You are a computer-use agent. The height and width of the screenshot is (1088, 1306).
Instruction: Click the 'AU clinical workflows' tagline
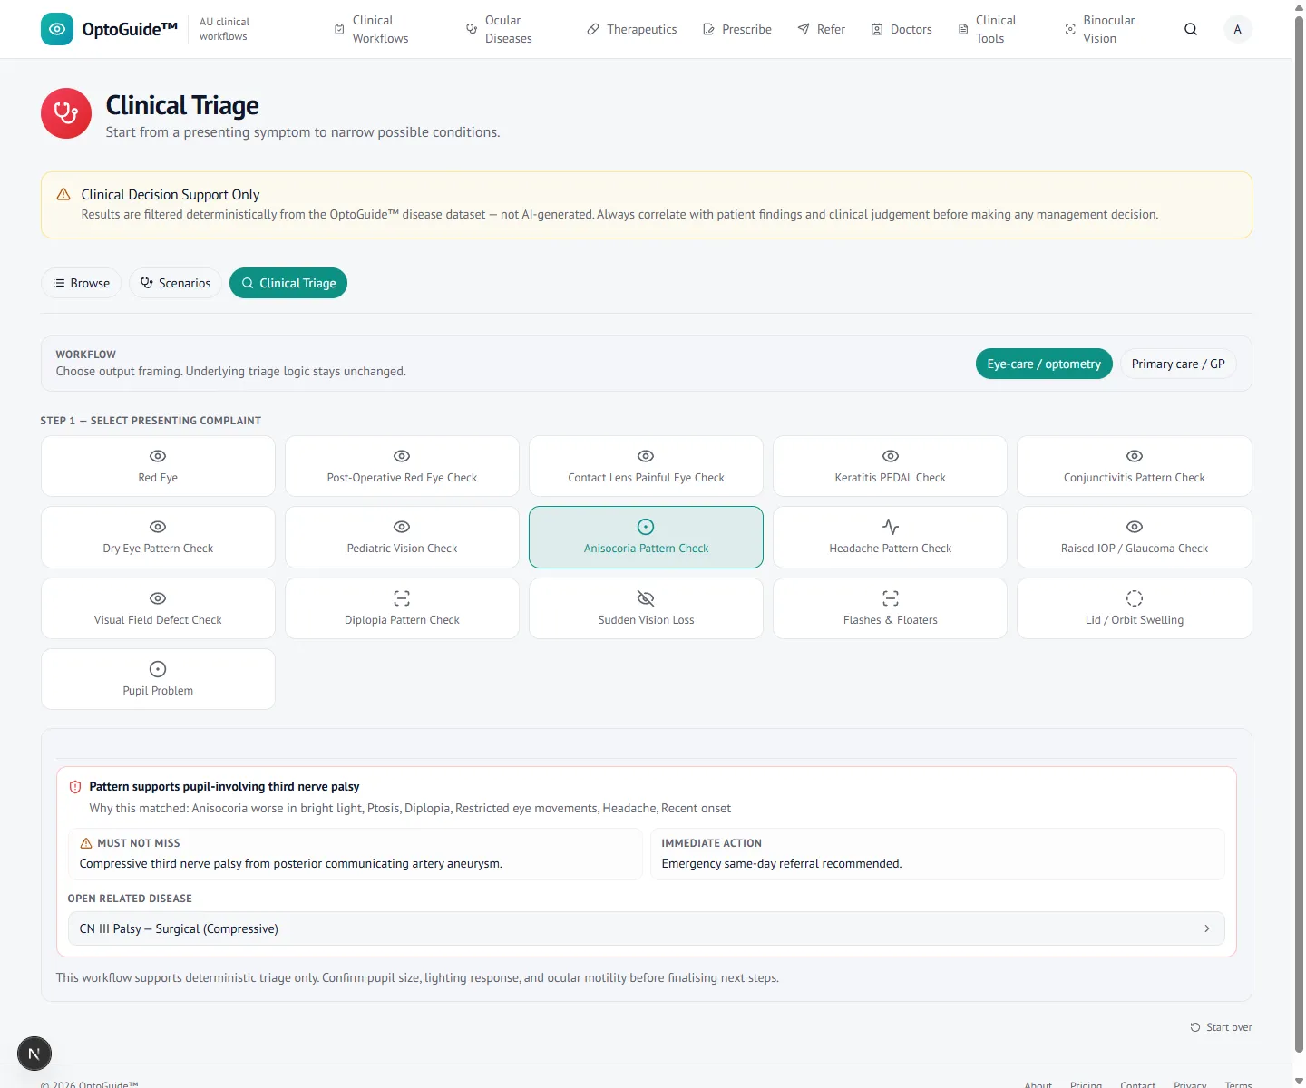224,29
